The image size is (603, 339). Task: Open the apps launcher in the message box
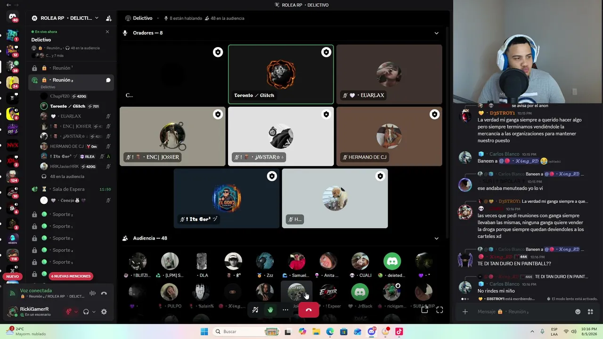[590, 312]
